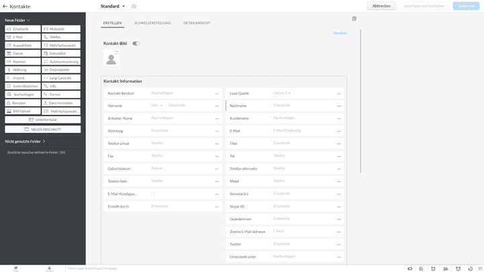This screenshot has height=272, width=484.
Task: Open the Vorschau preview link
Action: 340,32
